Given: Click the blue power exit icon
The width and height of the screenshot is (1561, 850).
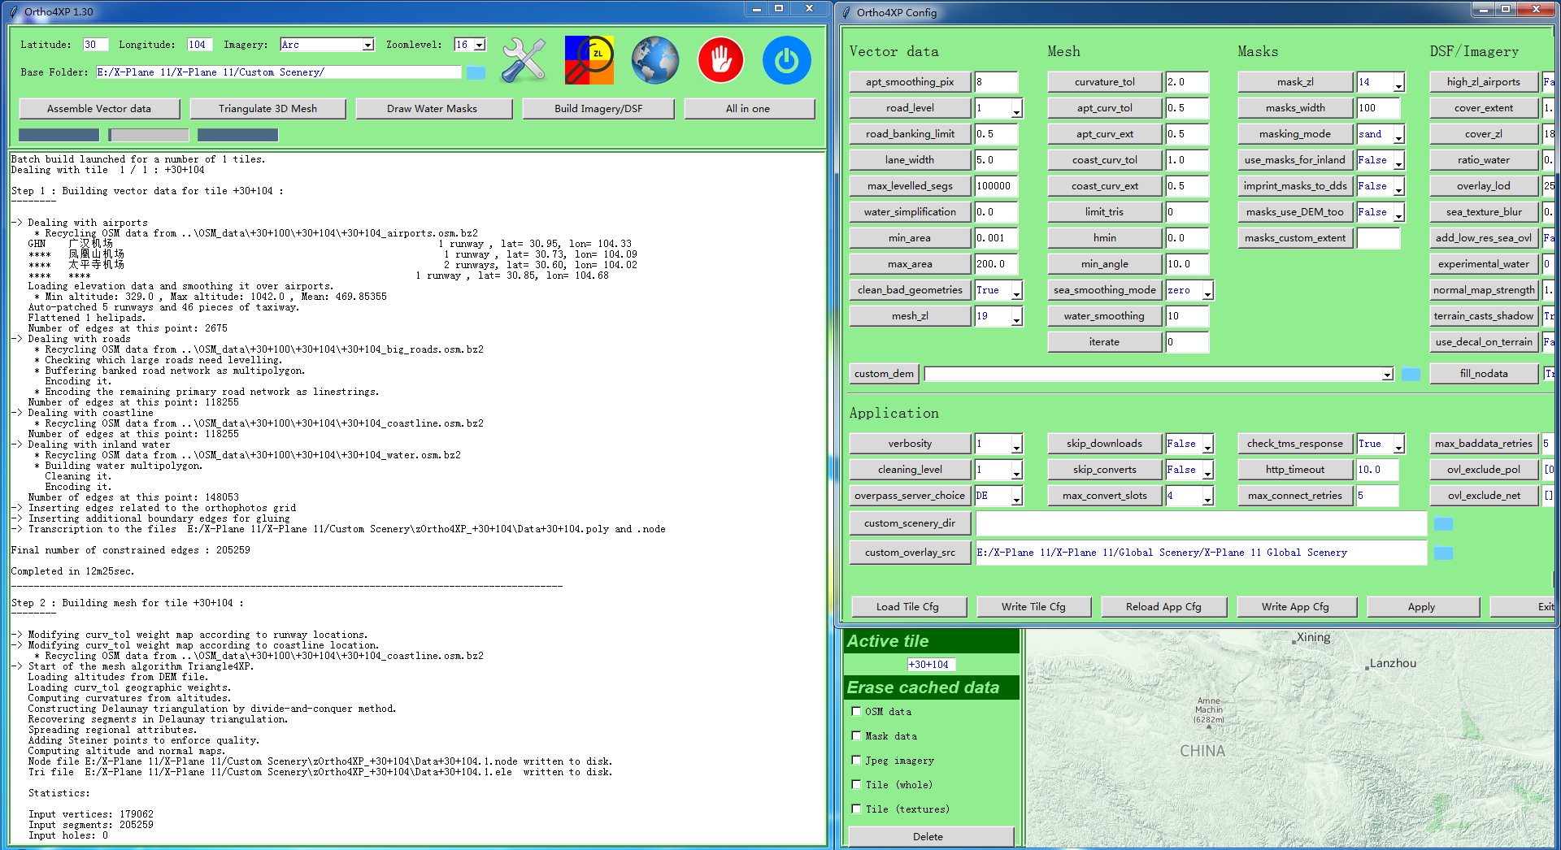Looking at the screenshot, I should click(x=786, y=60).
